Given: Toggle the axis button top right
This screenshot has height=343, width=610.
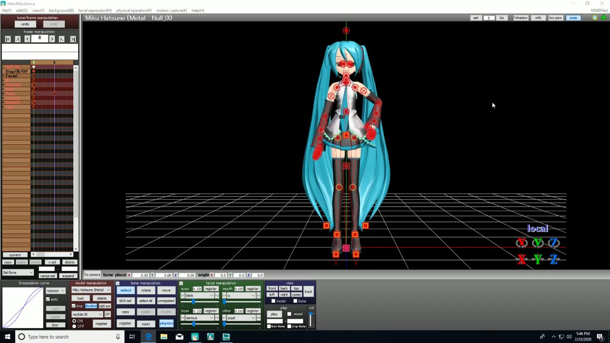Looking at the screenshot, I should tap(573, 18).
